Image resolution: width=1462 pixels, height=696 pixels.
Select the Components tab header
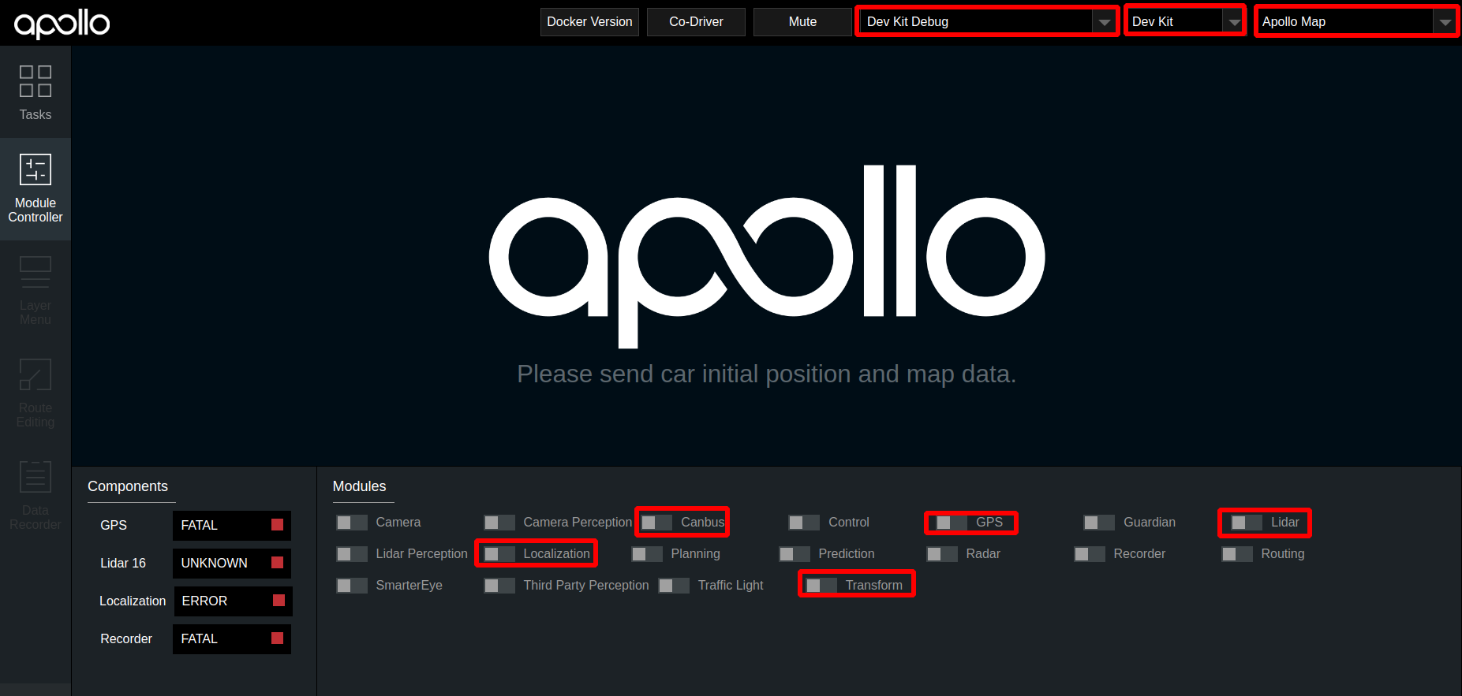click(128, 486)
